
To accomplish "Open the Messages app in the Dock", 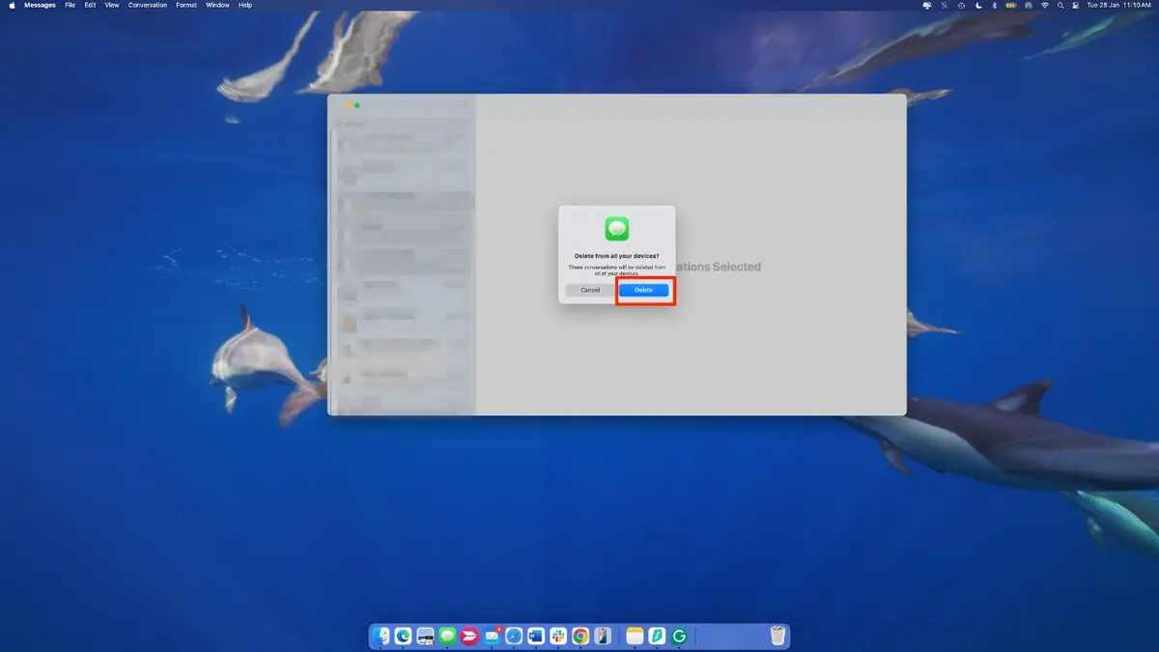I will (447, 636).
